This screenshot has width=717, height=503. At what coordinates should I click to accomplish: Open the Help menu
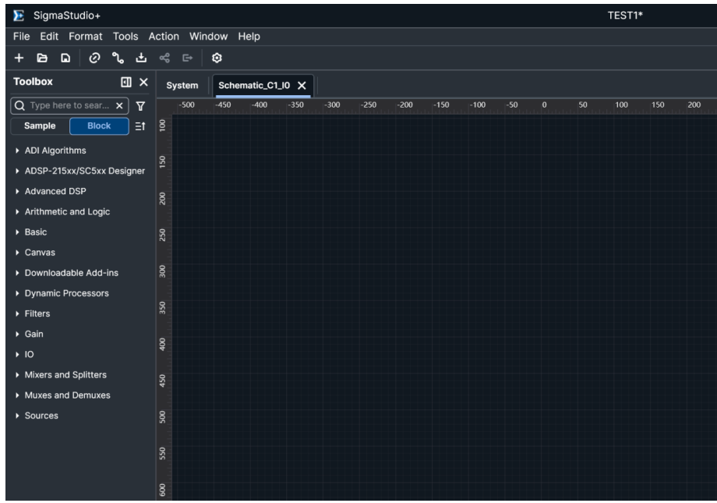pos(249,37)
